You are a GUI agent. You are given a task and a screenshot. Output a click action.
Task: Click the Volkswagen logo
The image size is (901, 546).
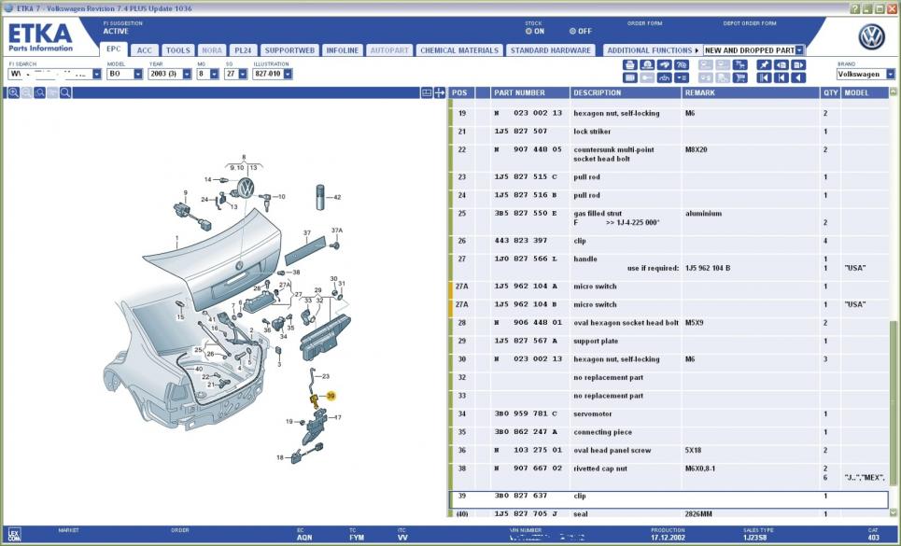coord(871,37)
